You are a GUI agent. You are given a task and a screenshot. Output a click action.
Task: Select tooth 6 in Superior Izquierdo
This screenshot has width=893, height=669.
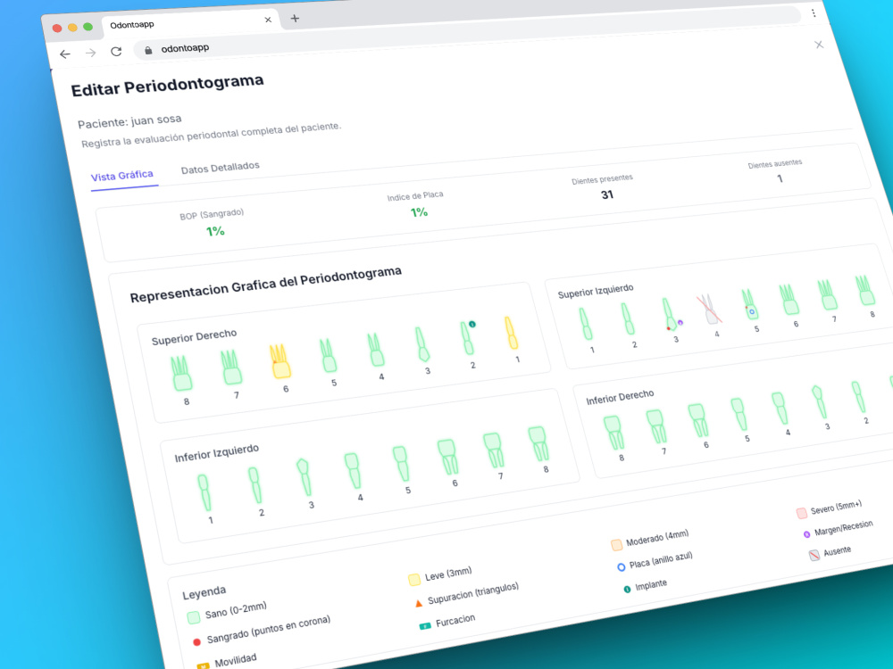(x=789, y=300)
